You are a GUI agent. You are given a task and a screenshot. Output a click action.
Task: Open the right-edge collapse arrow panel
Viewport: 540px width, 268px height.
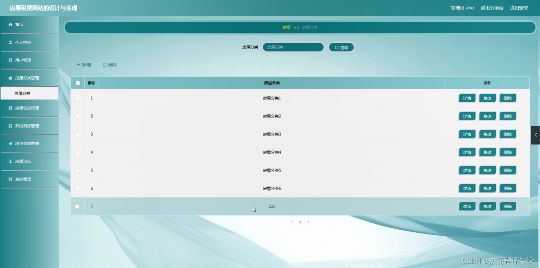[535, 135]
